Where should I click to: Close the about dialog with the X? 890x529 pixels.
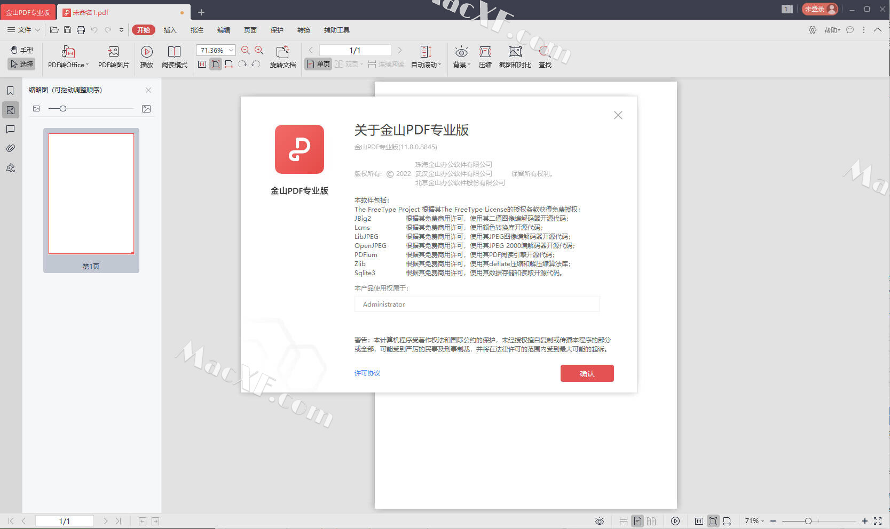click(618, 115)
